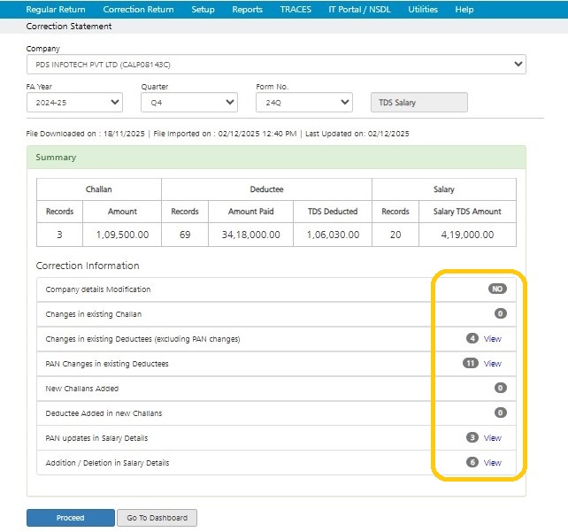This screenshot has width=568, height=532.
Task: Open IT Portal / NSDL menu
Action: [x=358, y=10]
